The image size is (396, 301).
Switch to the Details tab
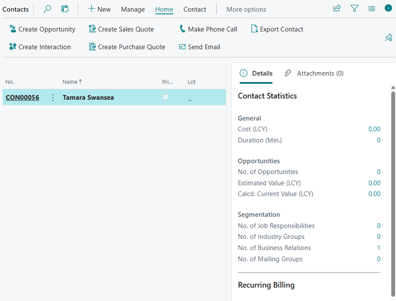[x=256, y=73]
